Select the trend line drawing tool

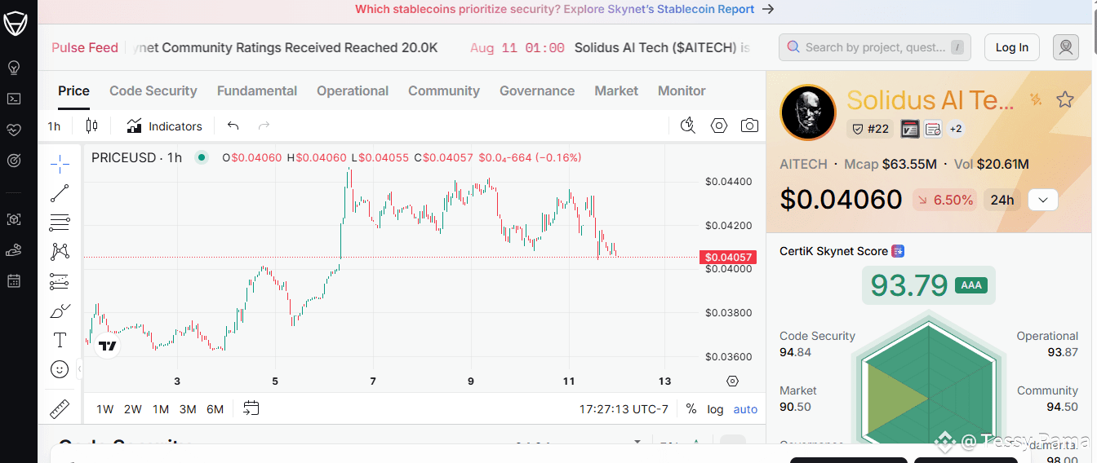click(60, 193)
